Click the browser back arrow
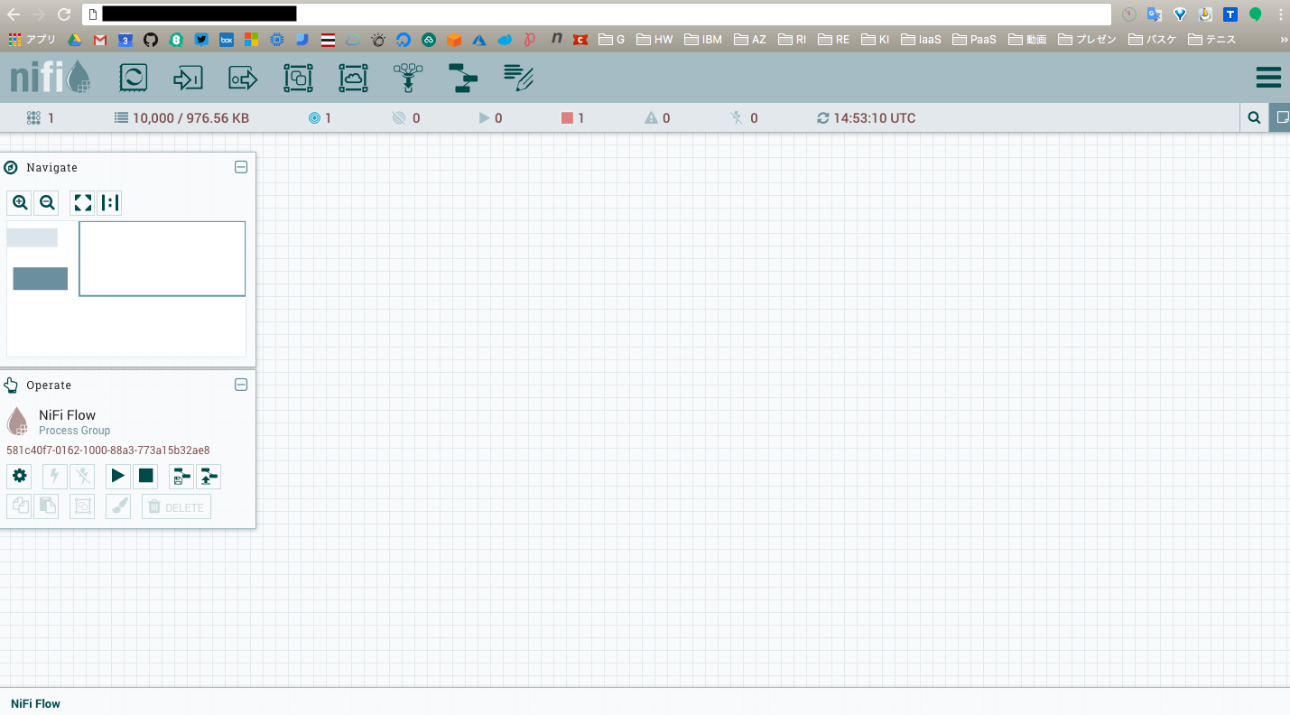The height and width of the screenshot is (715, 1290). [14, 14]
